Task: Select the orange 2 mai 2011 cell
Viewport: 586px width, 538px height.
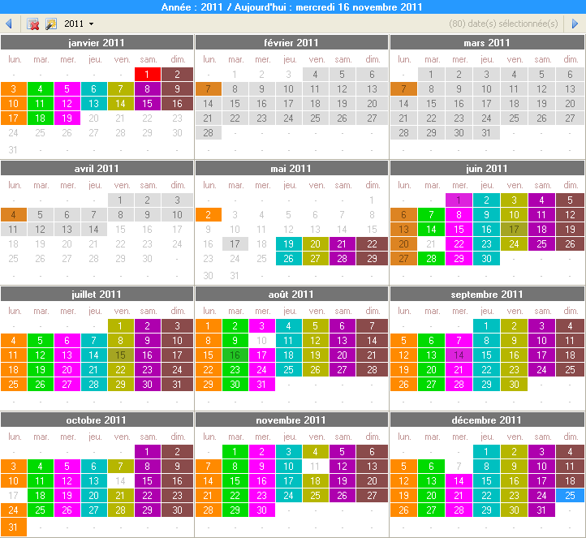Action: [x=209, y=215]
